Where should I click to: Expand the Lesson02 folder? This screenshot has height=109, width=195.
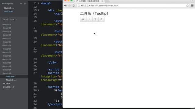tap(6, 28)
